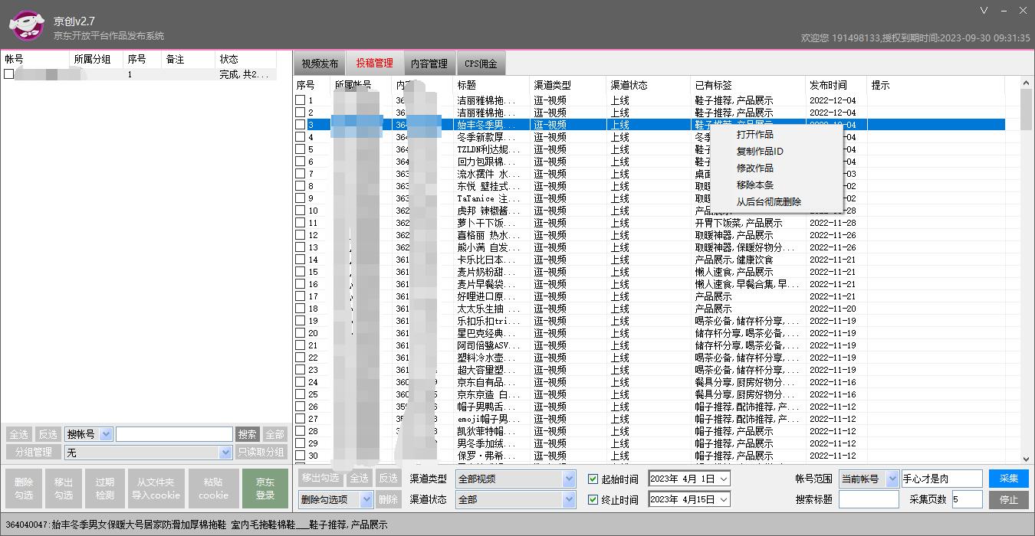Click the 京创 app logo icon
Image resolution: width=1035 pixels, height=536 pixels.
pyautogui.click(x=26, y=25)
